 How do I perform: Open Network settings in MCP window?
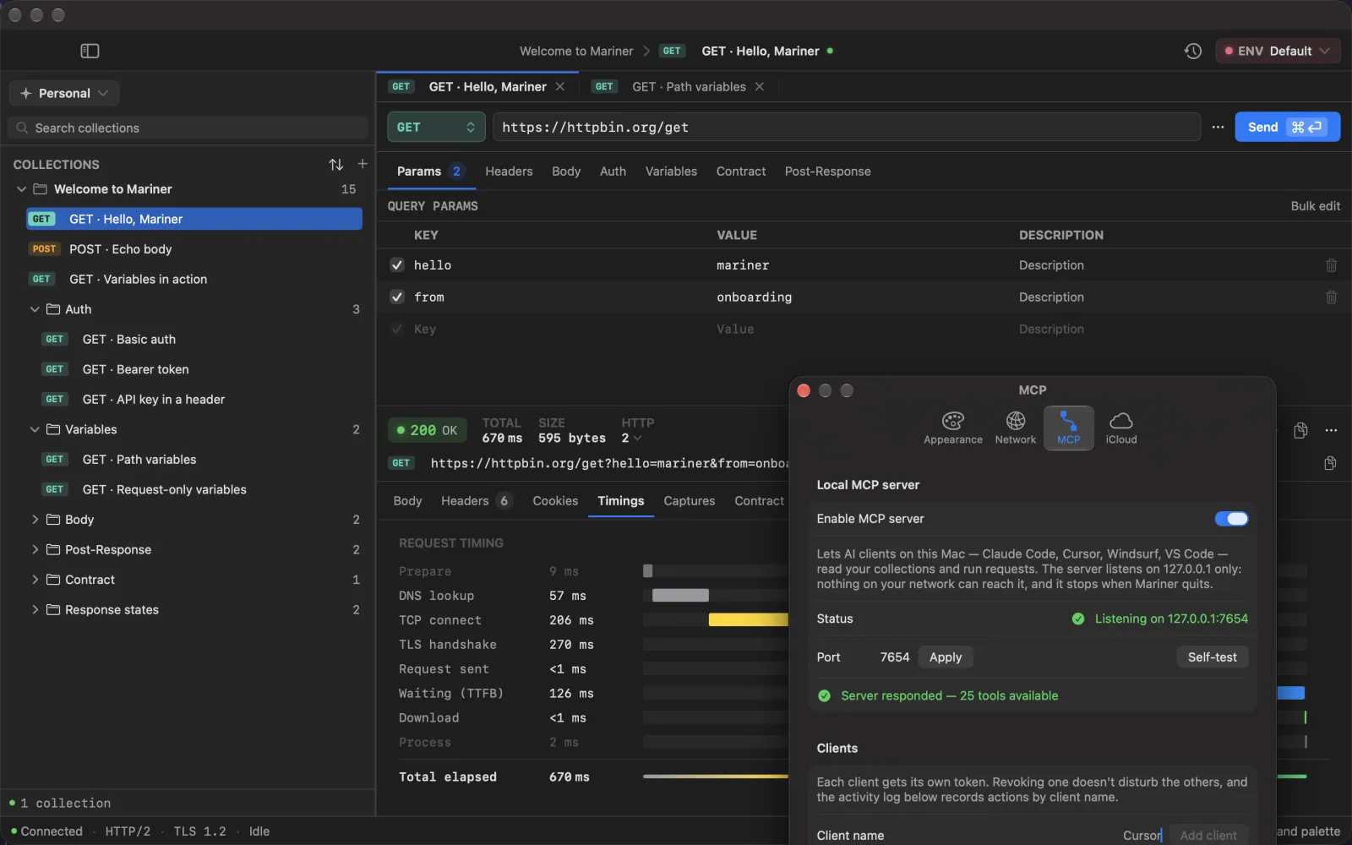coord(1015,428)
